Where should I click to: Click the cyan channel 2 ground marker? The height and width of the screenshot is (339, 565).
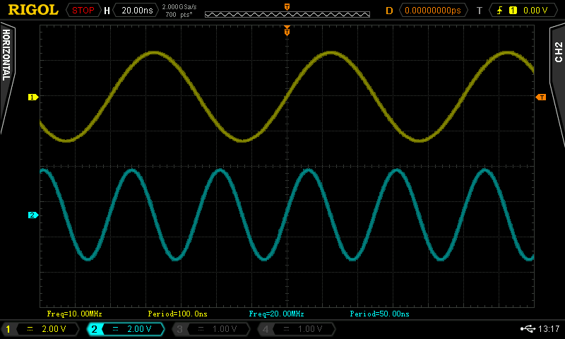click(x=33, y=215)
